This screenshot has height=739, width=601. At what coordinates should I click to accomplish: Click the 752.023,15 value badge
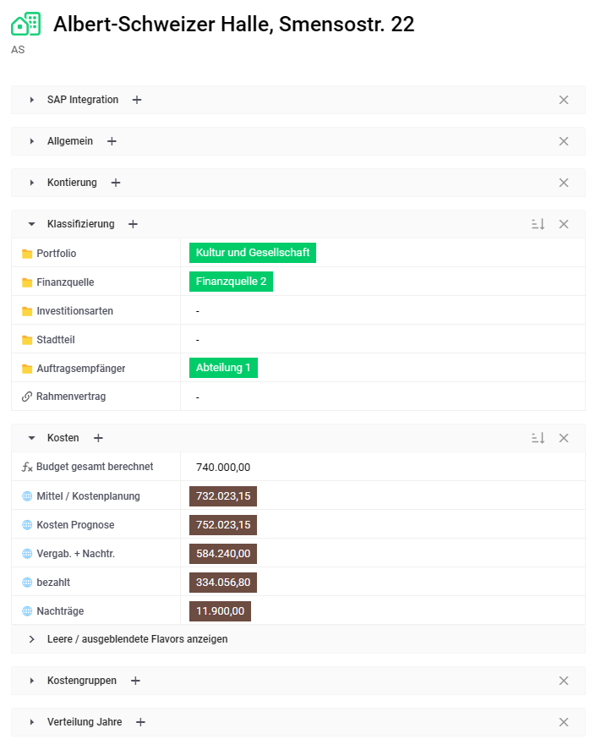pos(223,525)
